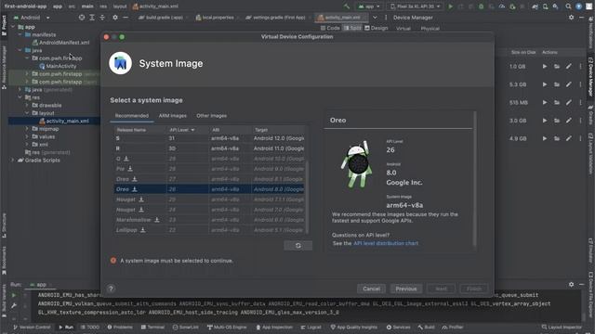Screen dimensions: 595x334
Task: Switch editor to Code view
Action: 330,28
